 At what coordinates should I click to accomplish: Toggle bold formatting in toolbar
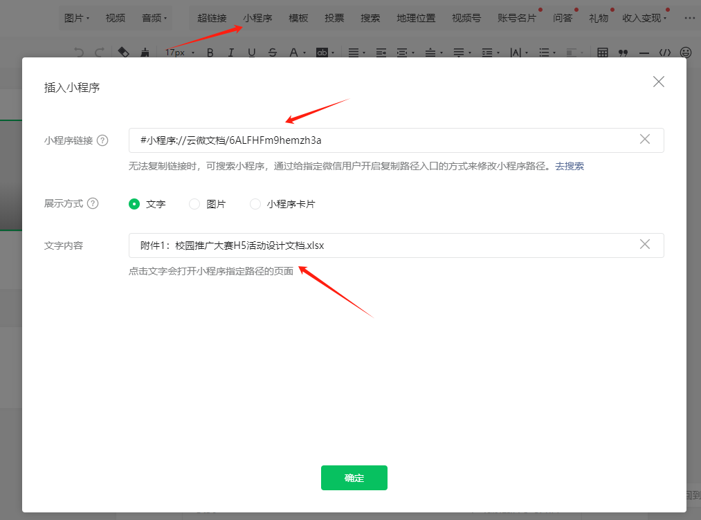[210, 53]
